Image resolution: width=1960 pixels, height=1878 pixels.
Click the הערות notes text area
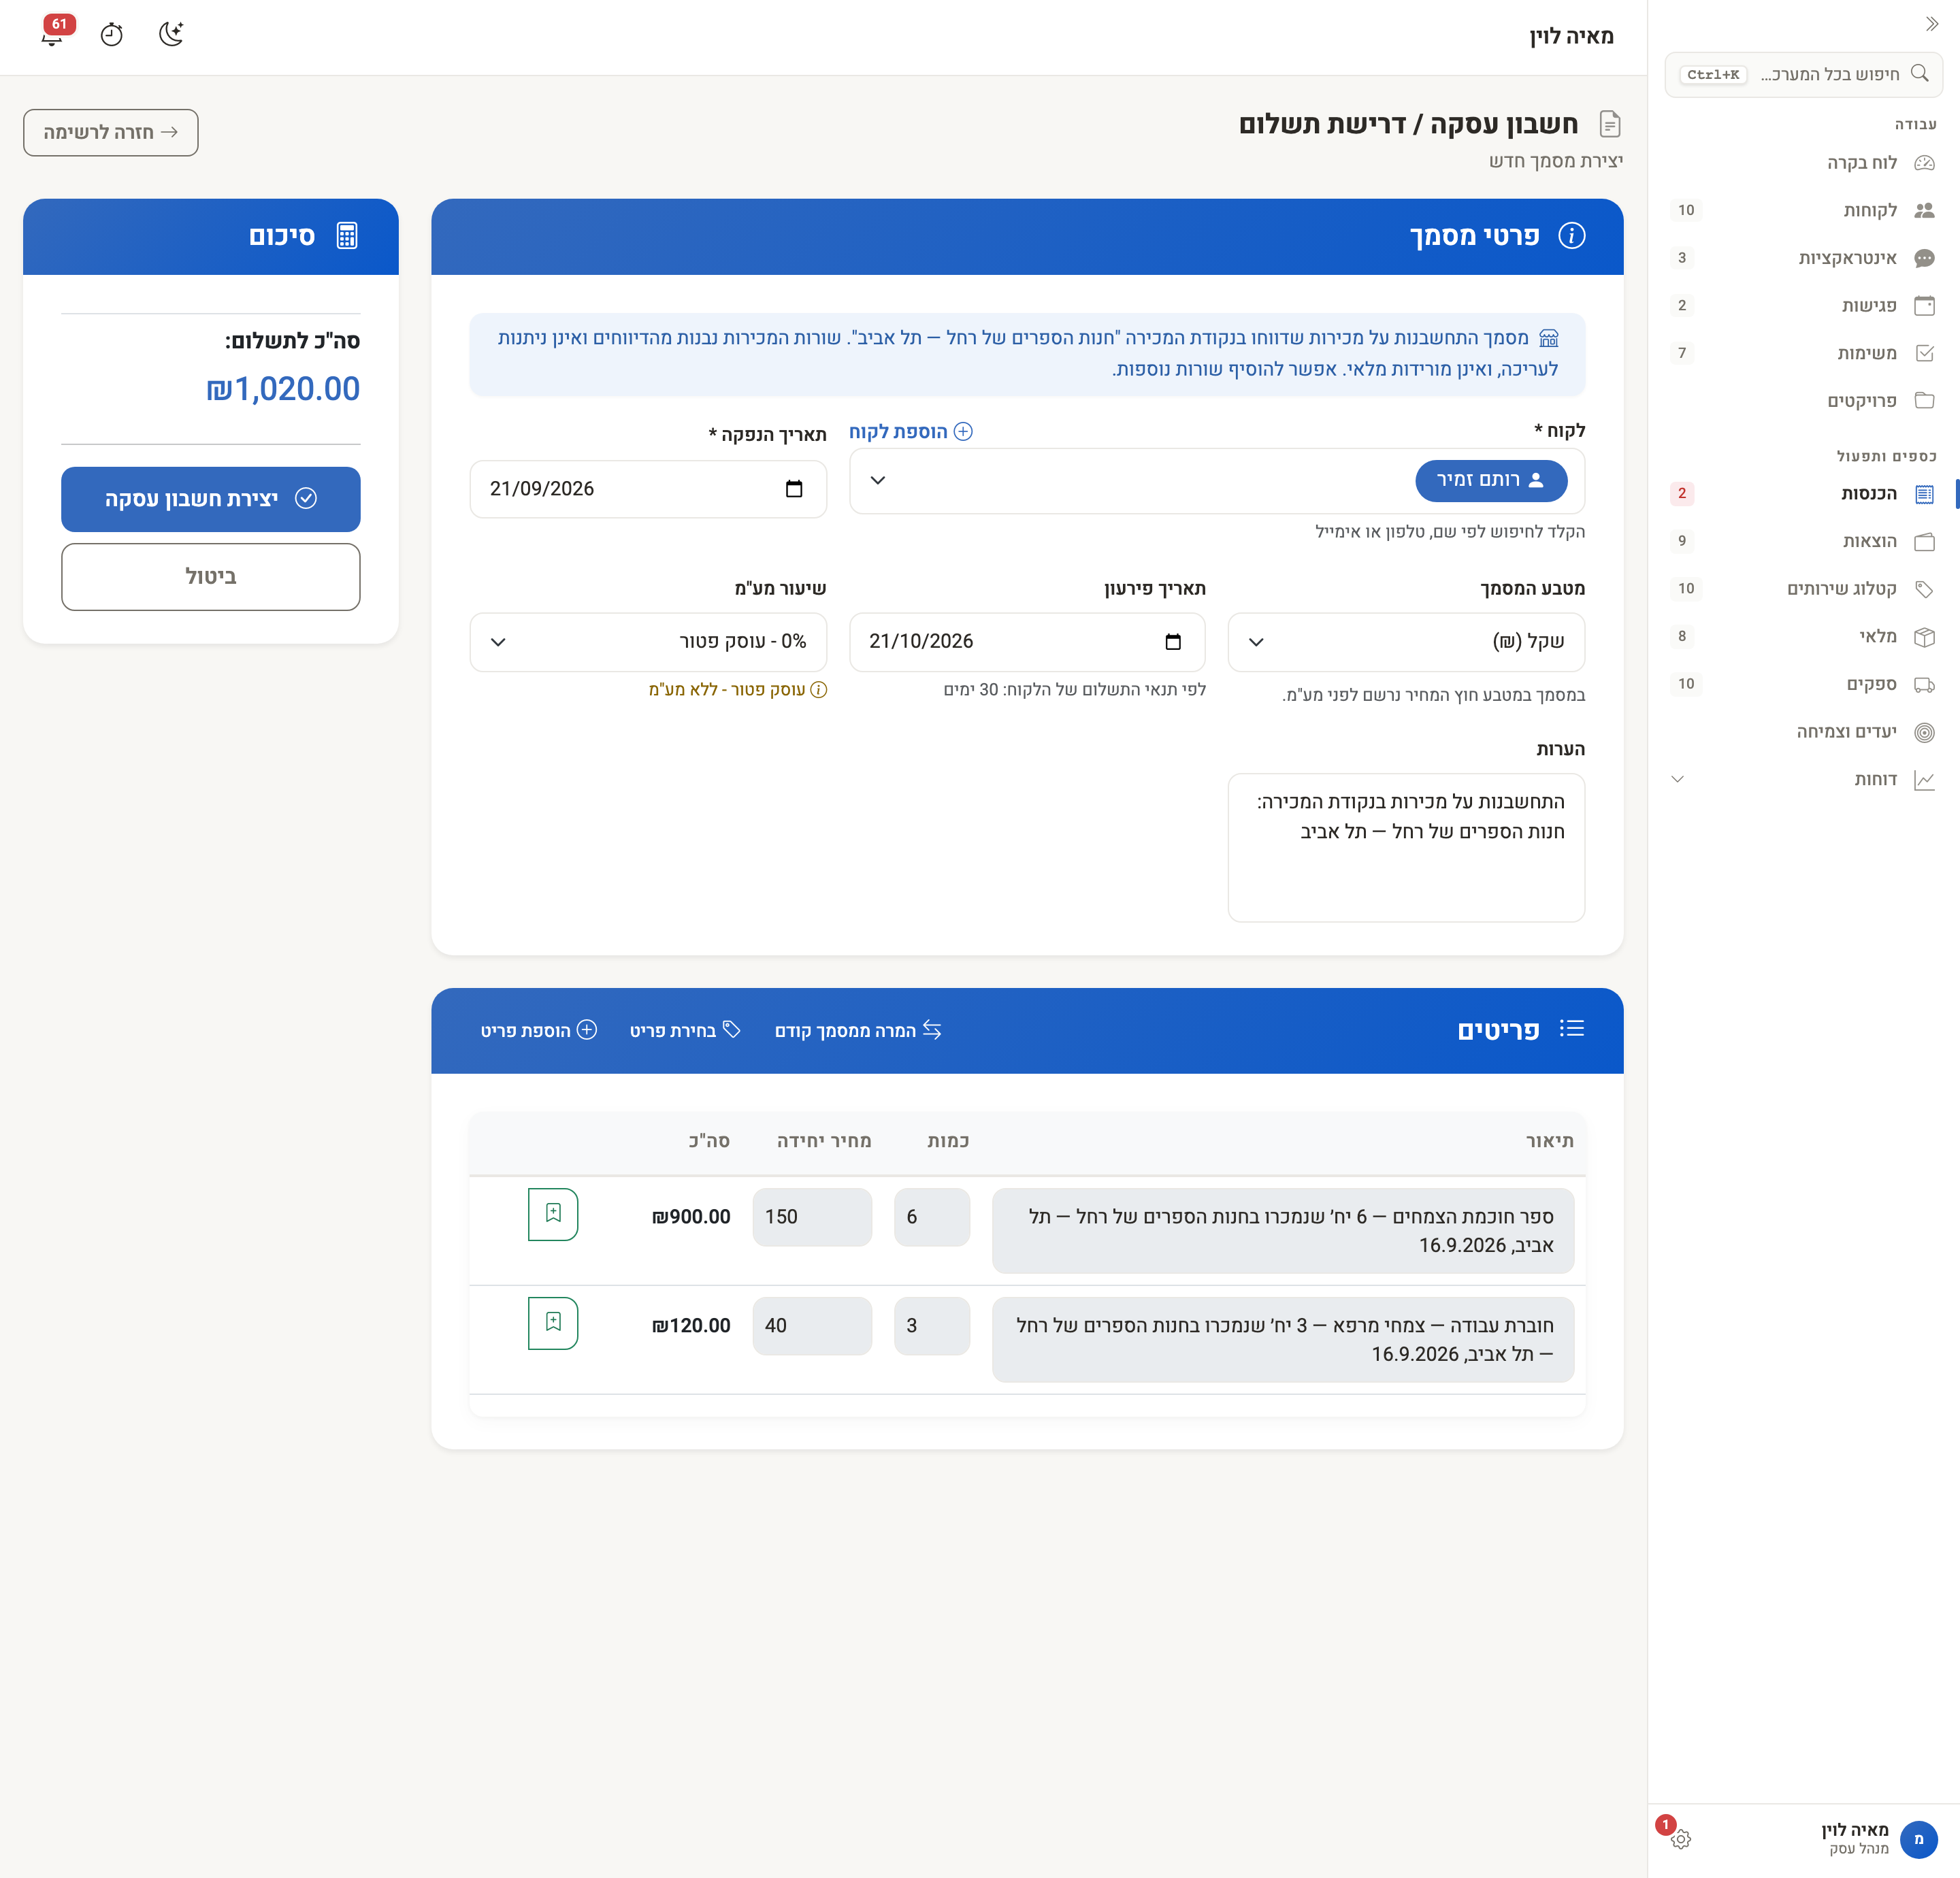(1406, 848)
